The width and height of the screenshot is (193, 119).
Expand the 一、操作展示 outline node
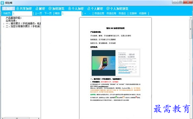click(x=4, y=24)
